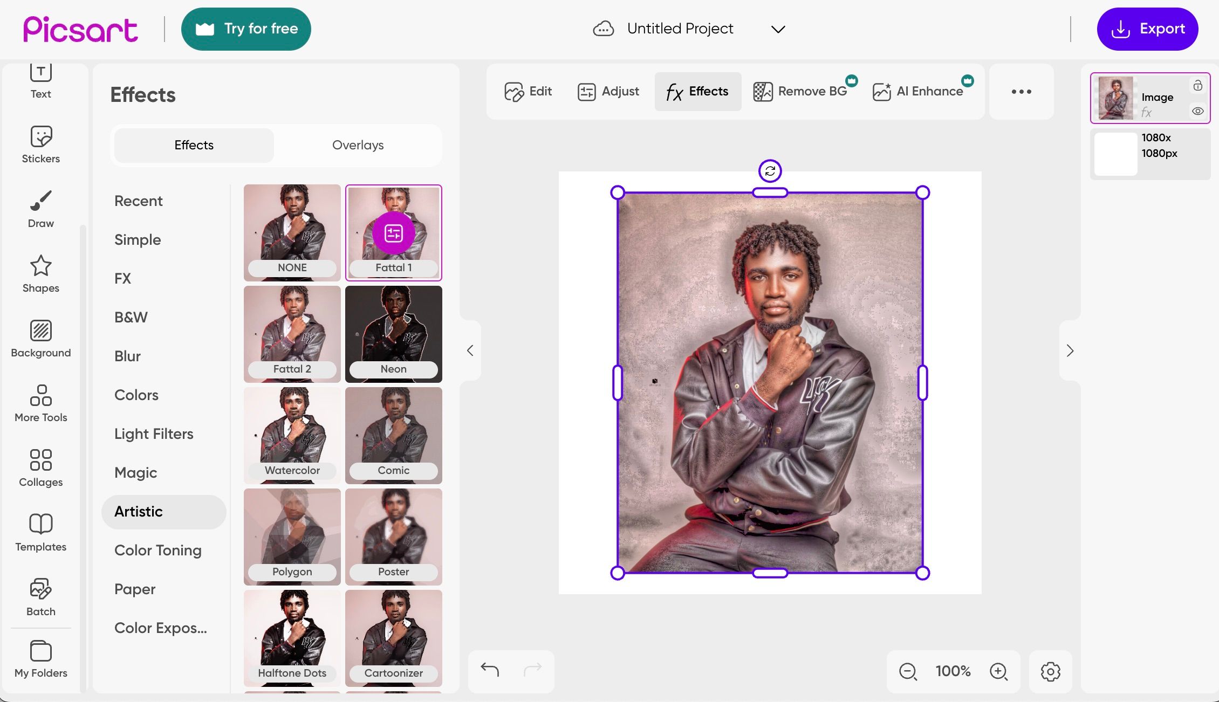This screenshot has height=702, width=1219.
Task: Toggle visibility of the Image layer
Action: 1197,111
